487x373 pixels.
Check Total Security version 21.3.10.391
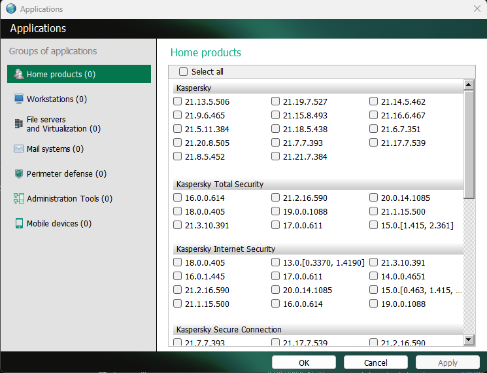177,224
